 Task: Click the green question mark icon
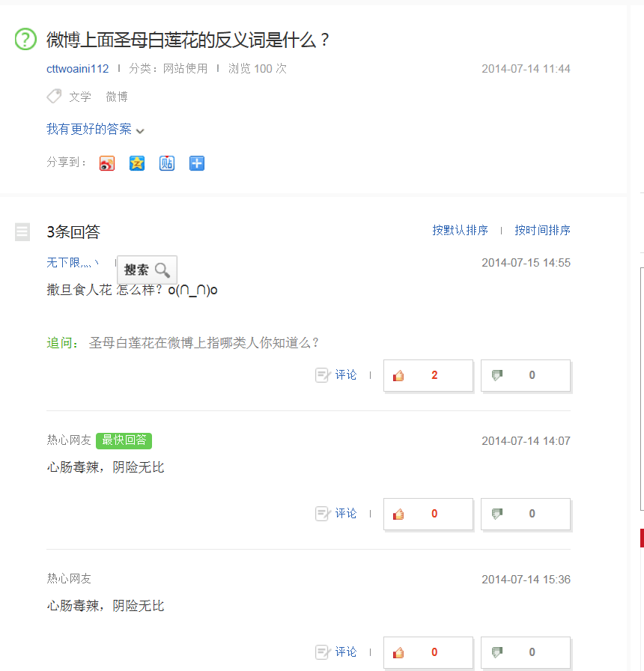pos(25,39)
